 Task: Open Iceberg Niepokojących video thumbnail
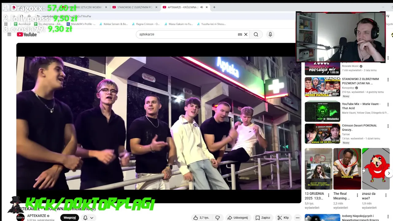[x=322, y=217]
